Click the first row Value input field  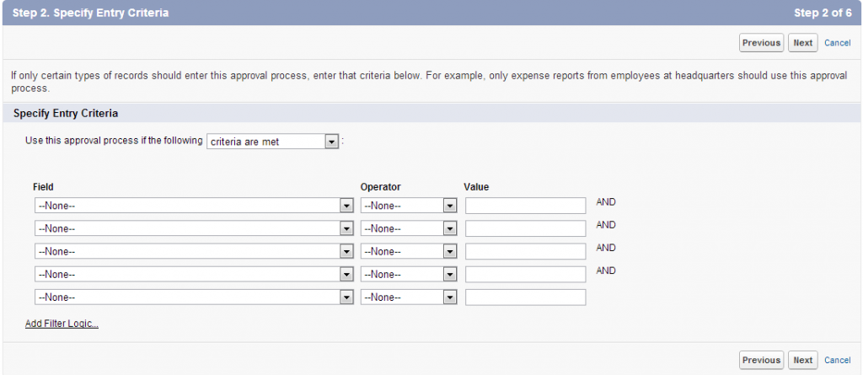point(526,206)
